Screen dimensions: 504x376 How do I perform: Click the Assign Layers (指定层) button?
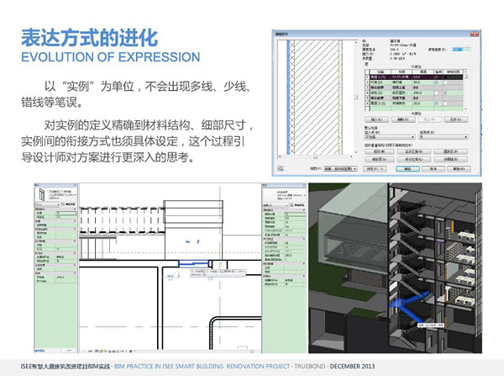(379, 159)
